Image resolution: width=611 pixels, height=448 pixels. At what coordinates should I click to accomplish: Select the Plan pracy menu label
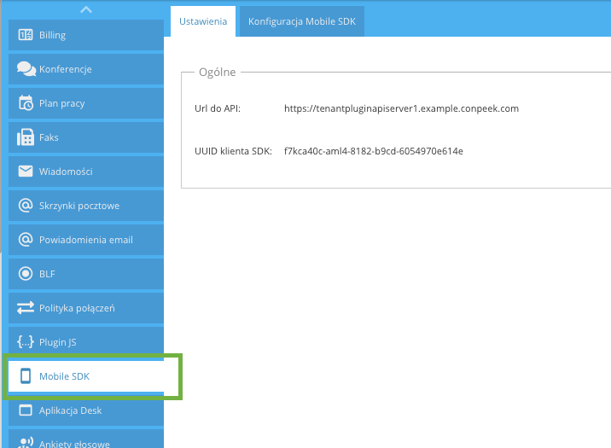click(62, 103)
